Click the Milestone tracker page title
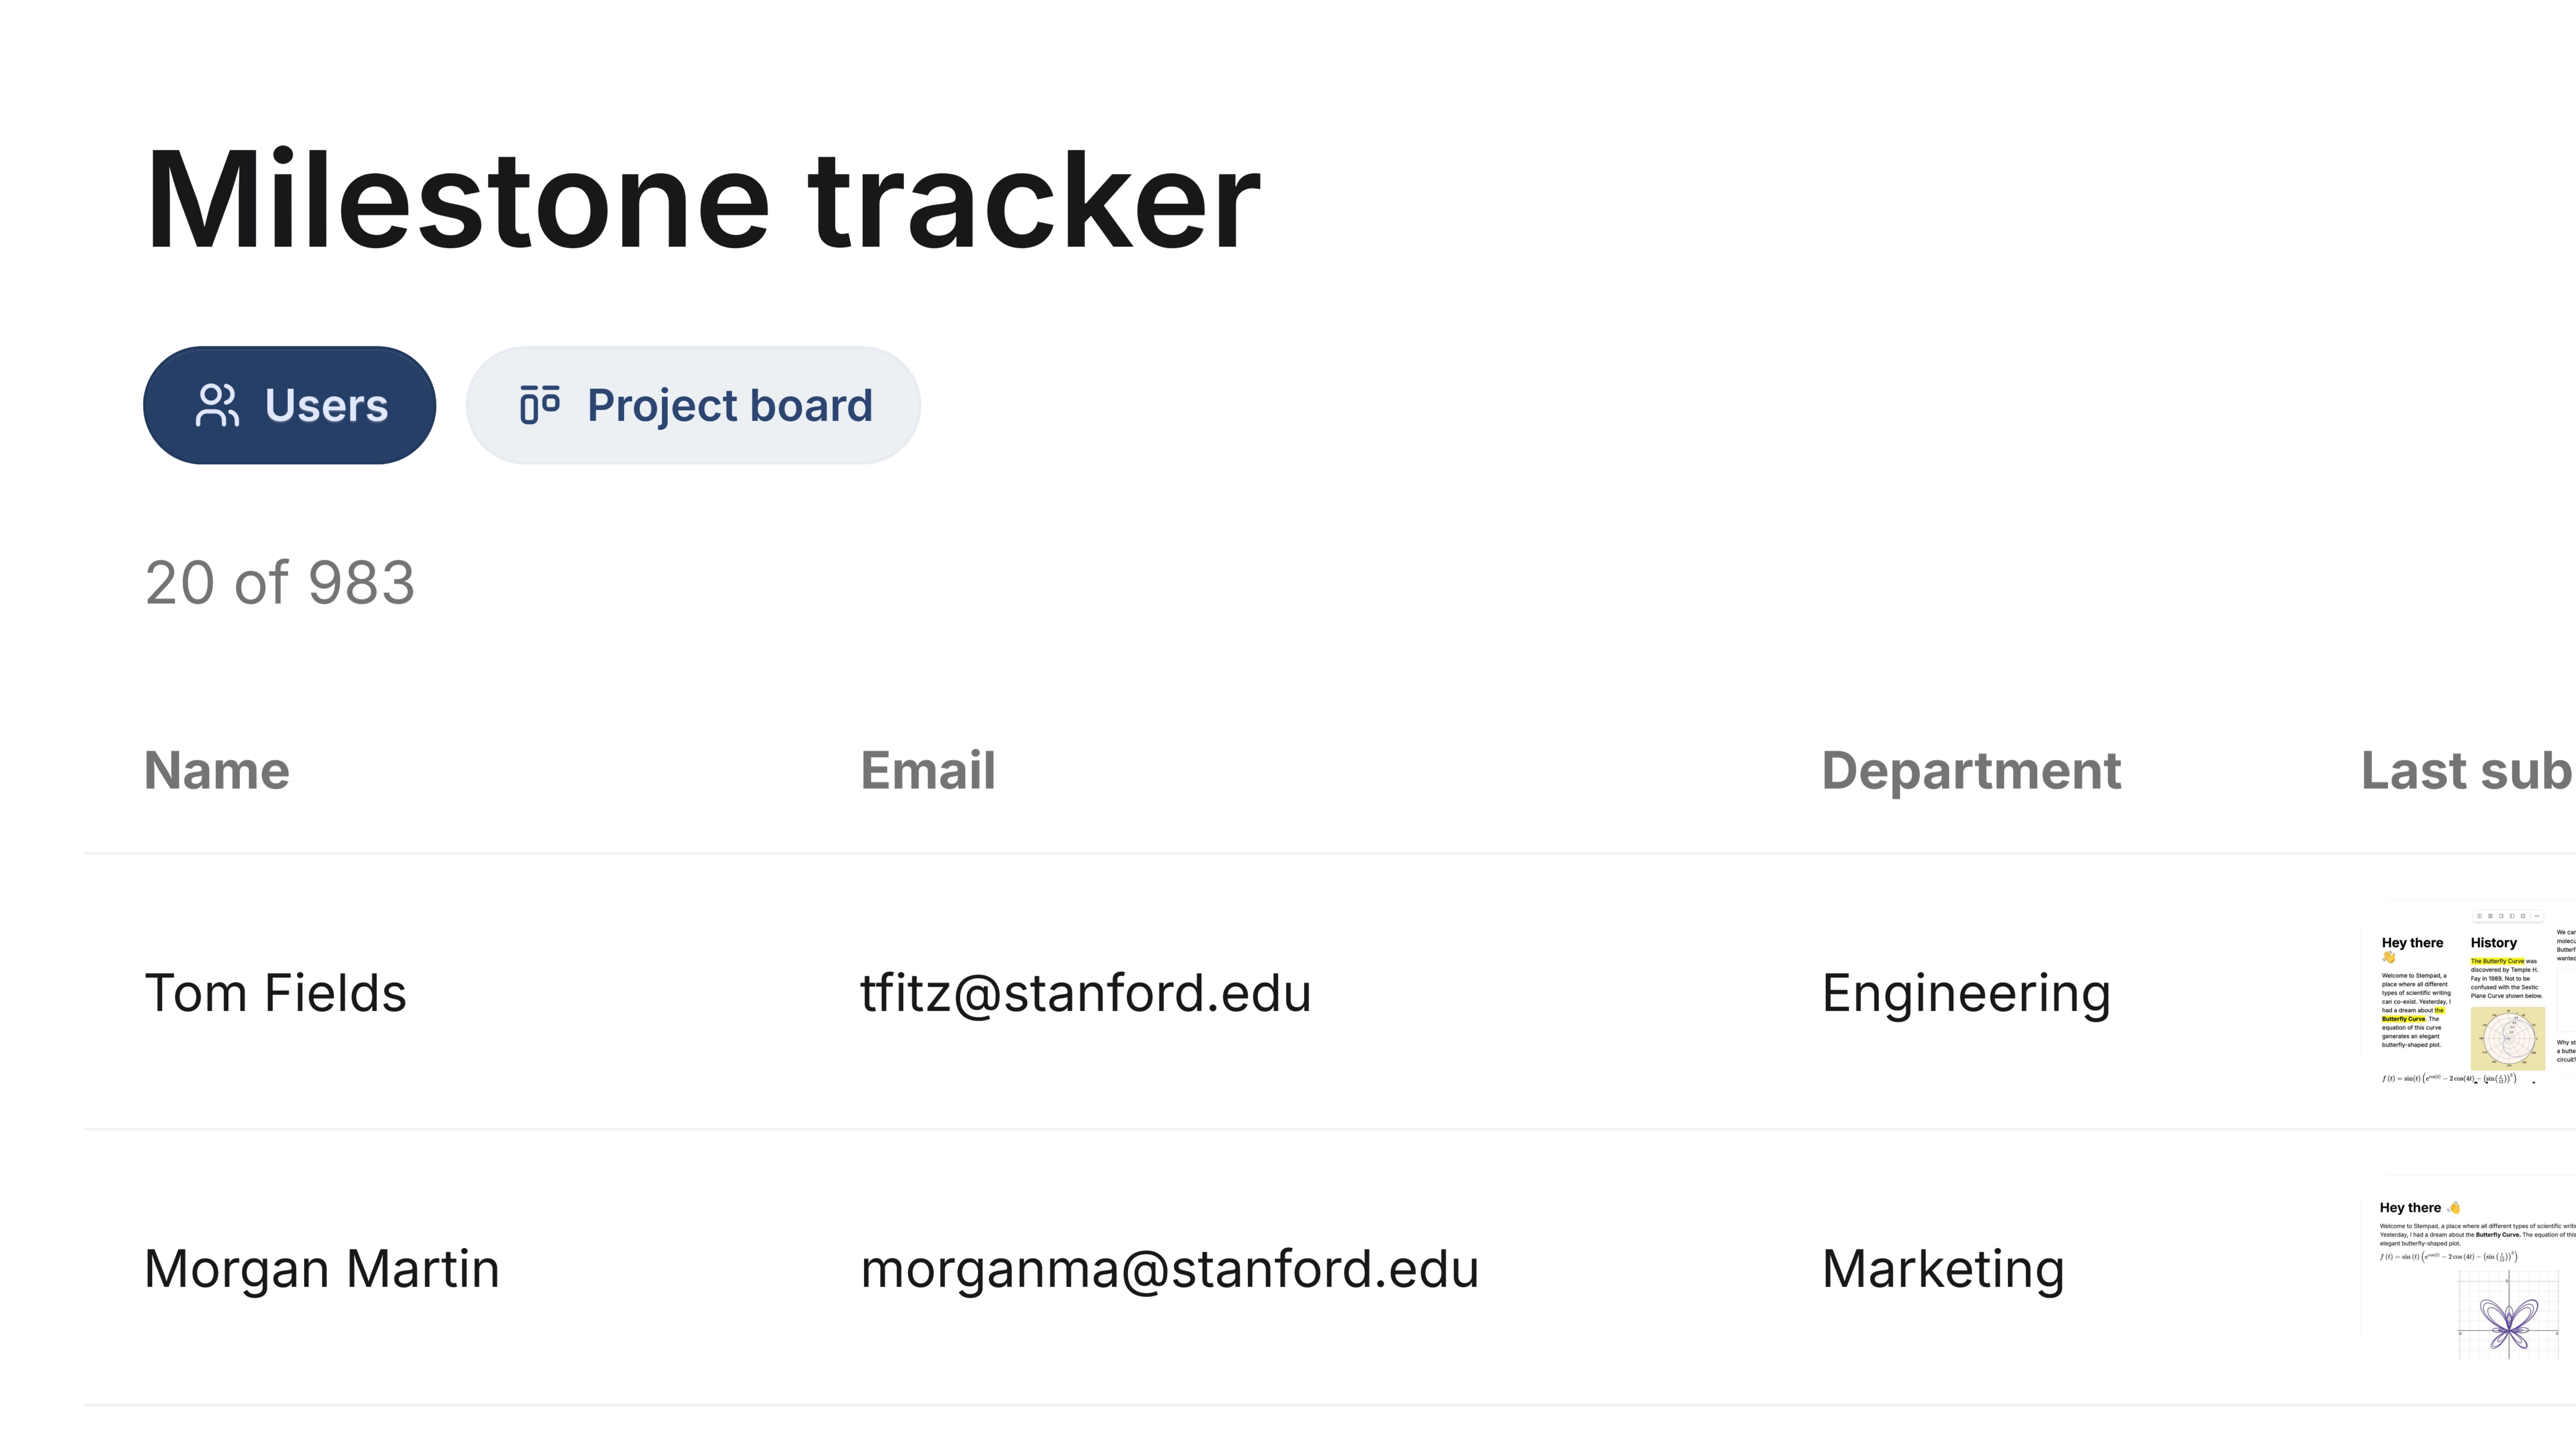Image resolution: width=2576 pixels, height=1449 pixels. [702, 200]
